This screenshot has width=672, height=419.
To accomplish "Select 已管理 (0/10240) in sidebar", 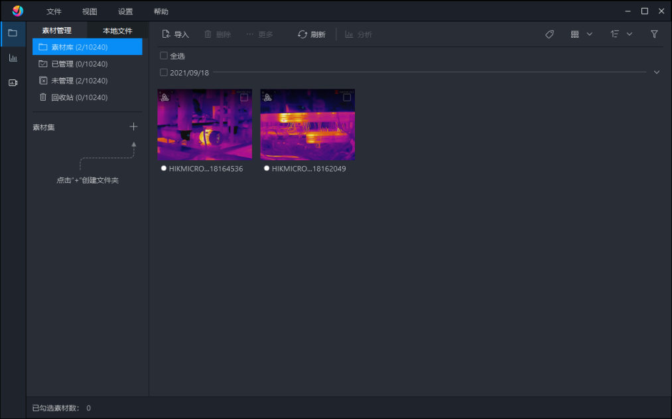I will tap(88, 64).
